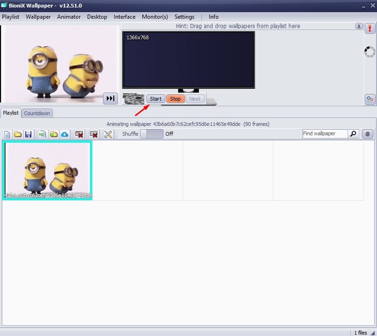Click the second red X delete icon
377x336 pixels.
click(x=94, y=134)
